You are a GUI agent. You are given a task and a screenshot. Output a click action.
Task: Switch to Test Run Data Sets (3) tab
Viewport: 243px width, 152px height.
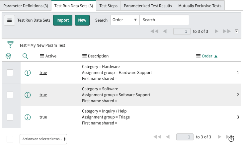pyautogui.click(x=74, y=6)
